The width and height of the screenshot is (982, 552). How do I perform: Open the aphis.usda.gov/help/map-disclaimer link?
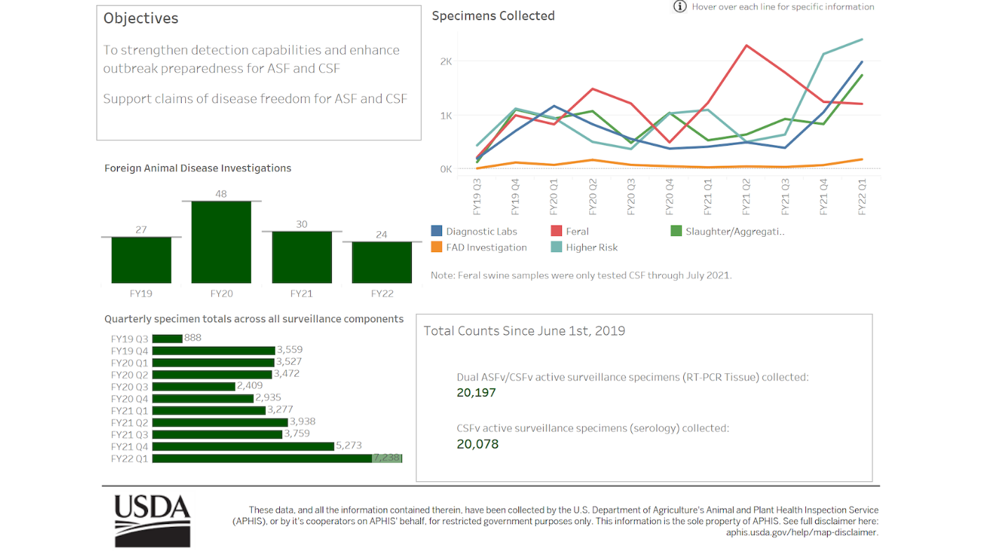coord(801,532)
